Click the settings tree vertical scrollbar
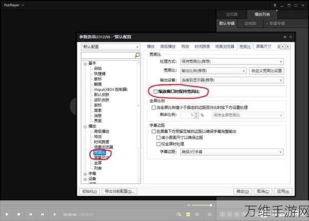The width and height of the screenshot is (309, 221). (x=139, y=122)
